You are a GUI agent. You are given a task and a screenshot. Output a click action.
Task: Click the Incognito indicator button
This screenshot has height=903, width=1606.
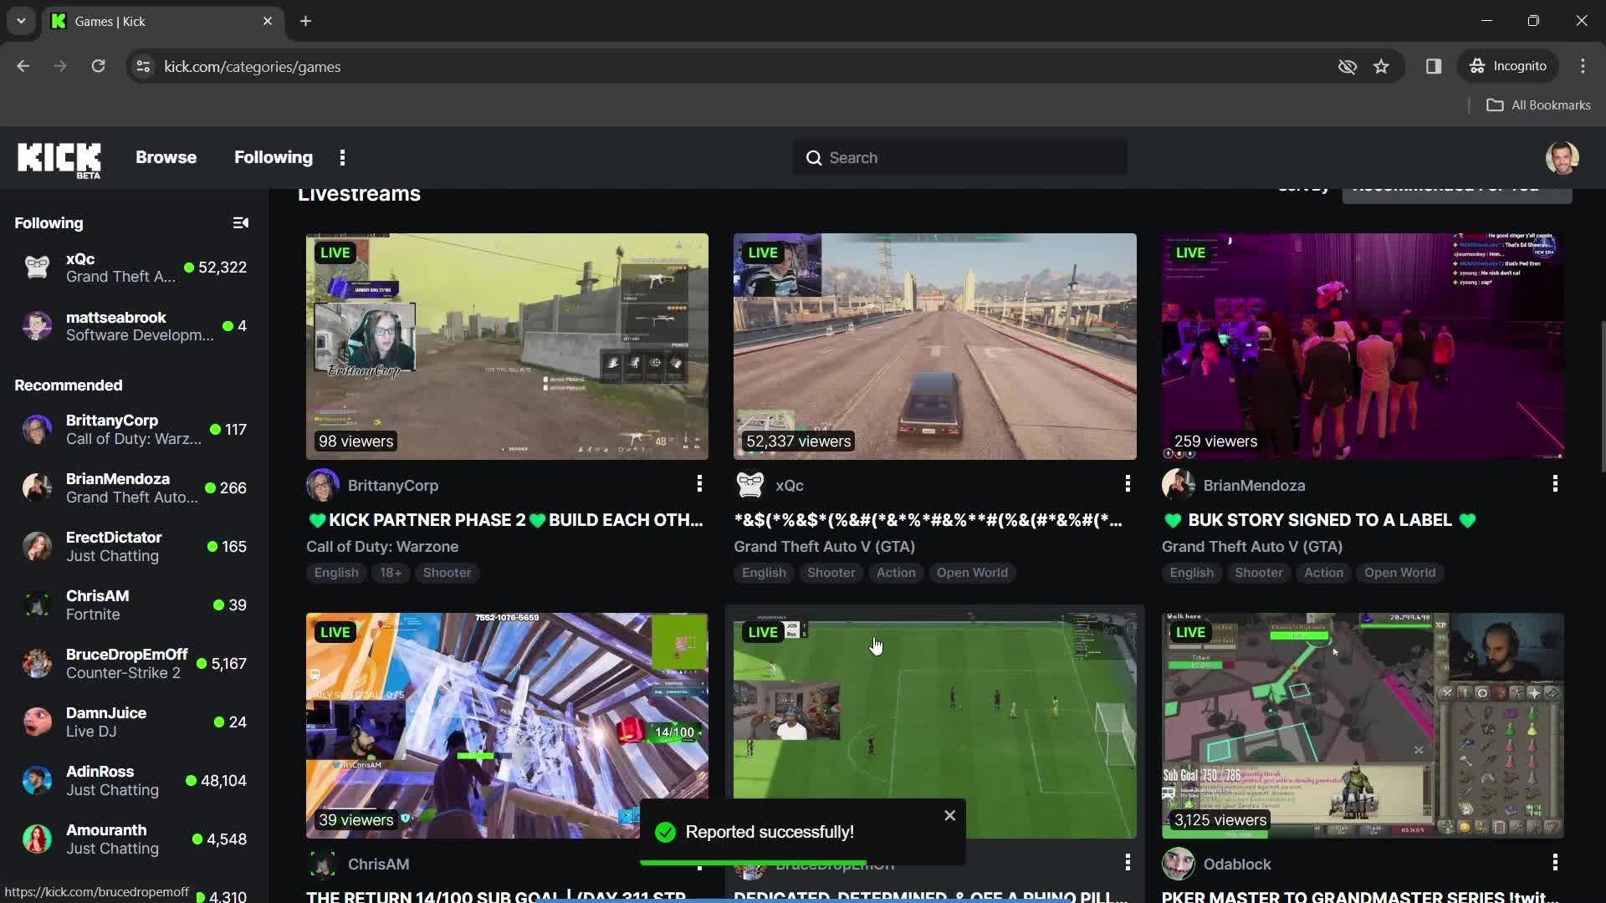click(x=1509, y=66)
